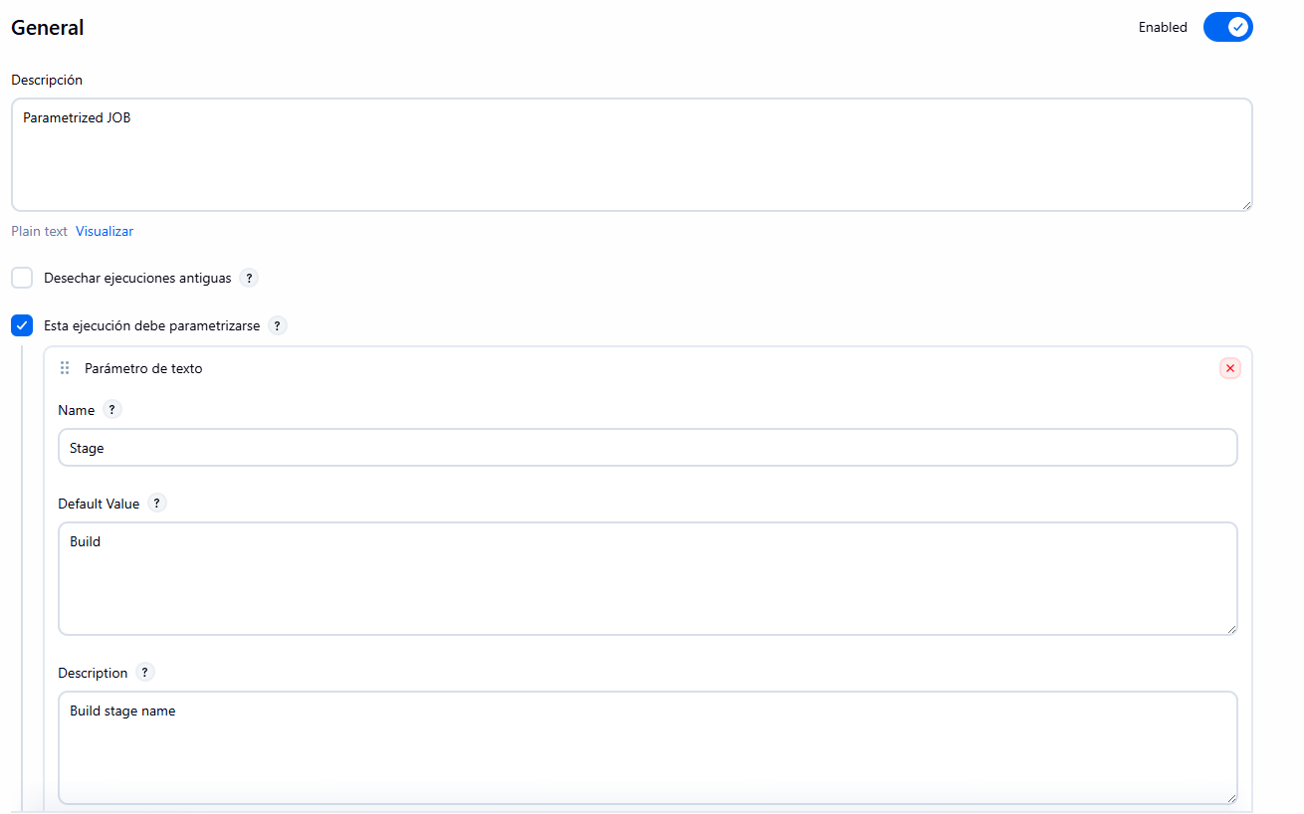
Task: Click resize grip of Default Value text area
Action: 1231,628
